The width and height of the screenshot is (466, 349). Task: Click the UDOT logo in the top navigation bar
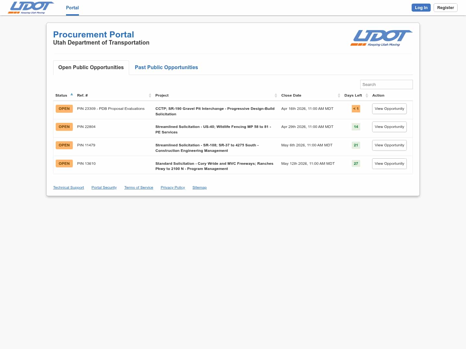point(31,8)
